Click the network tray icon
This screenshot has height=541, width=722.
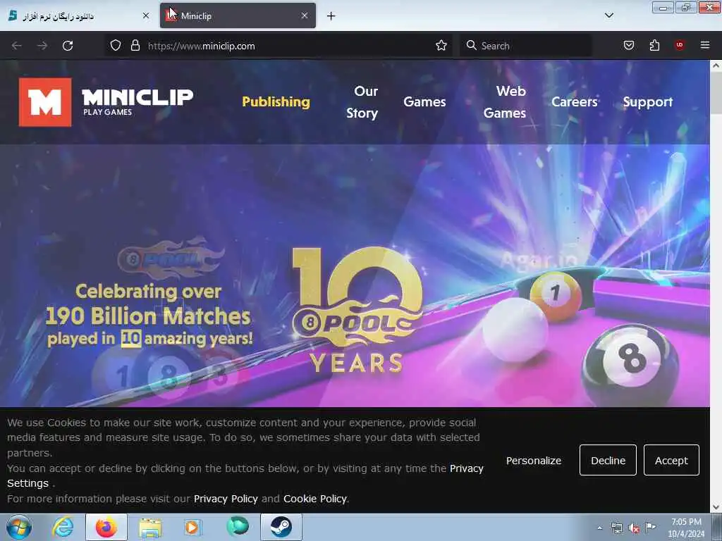pyautogui.click(x=616, y=528)
